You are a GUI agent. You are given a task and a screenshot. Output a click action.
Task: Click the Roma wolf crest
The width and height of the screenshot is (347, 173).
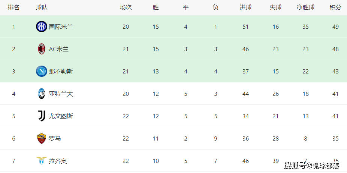[41, 138]
